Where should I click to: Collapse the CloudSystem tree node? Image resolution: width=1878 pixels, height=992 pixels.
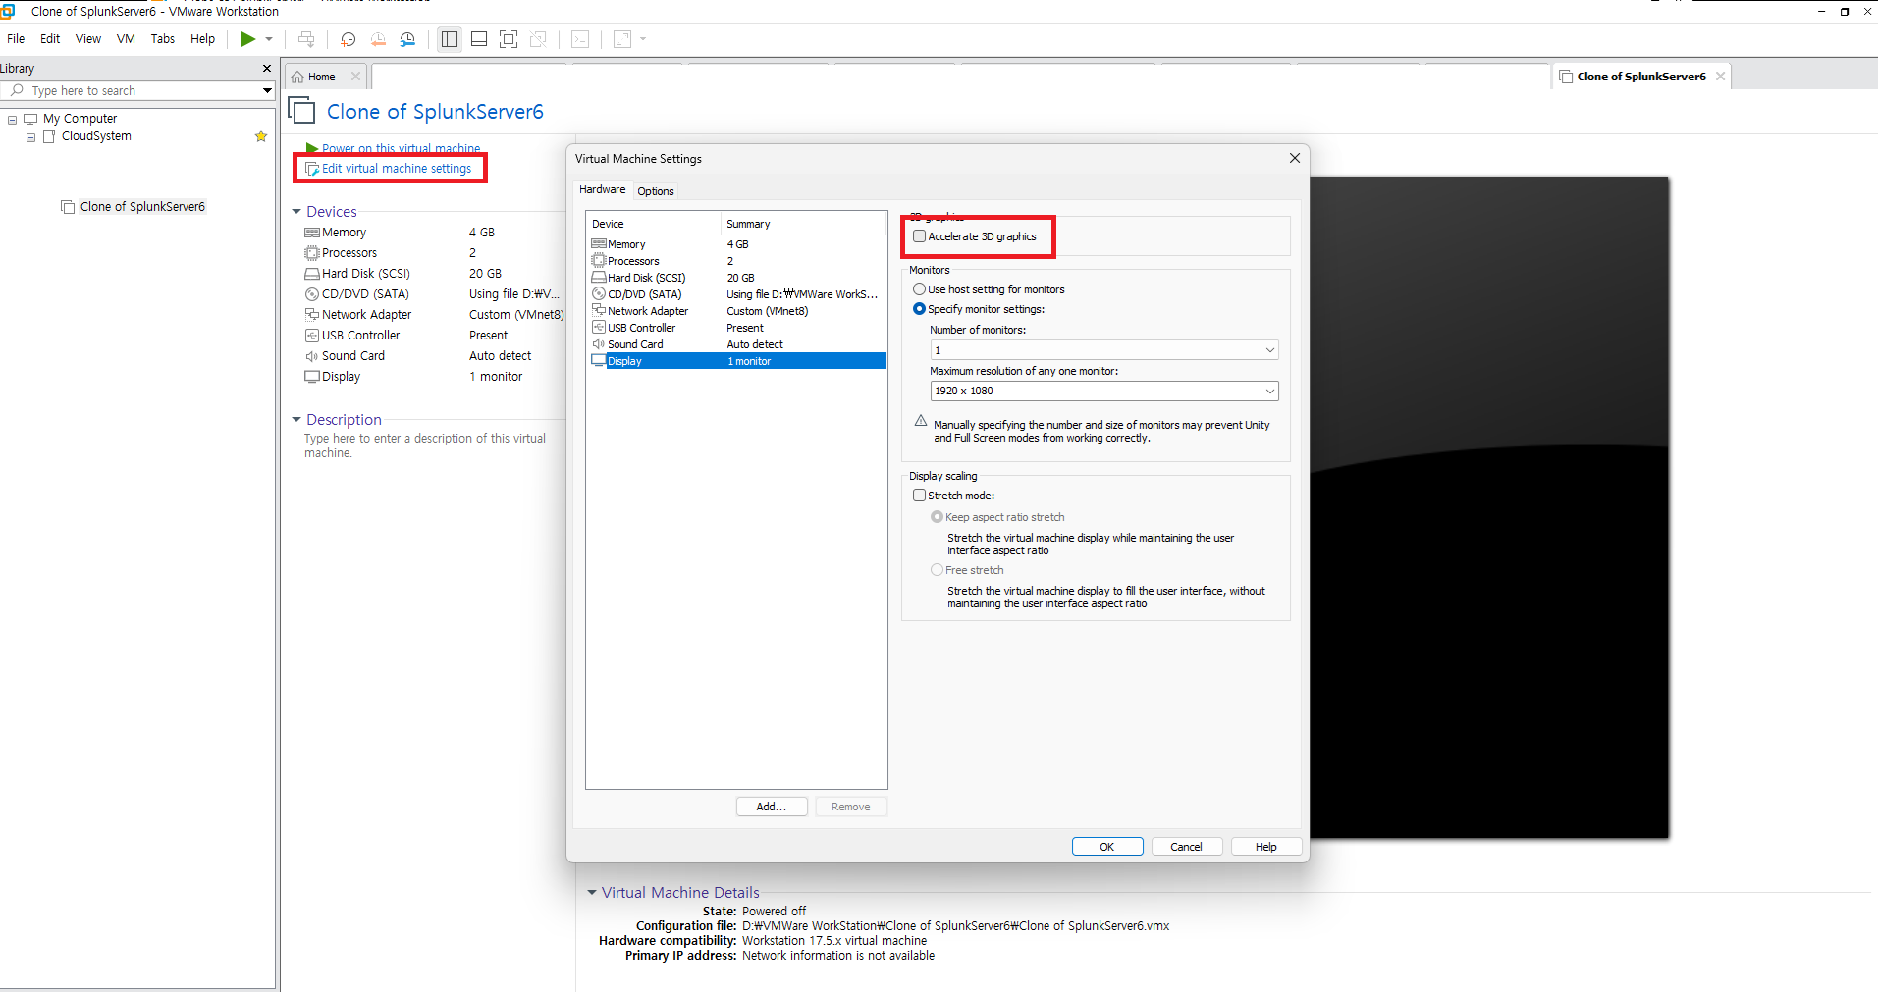coord(30,137)
